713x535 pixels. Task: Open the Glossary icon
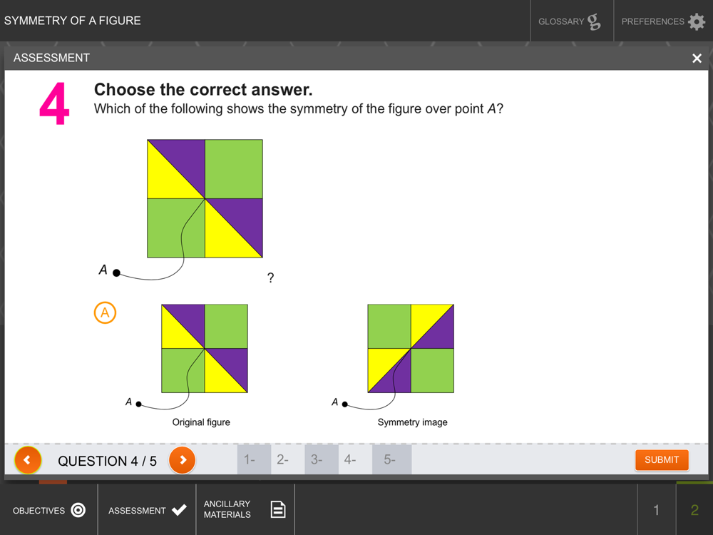[594, 21]
